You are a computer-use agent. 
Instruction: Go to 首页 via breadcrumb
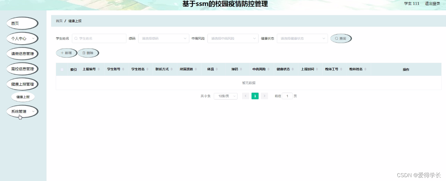[59, 21]
